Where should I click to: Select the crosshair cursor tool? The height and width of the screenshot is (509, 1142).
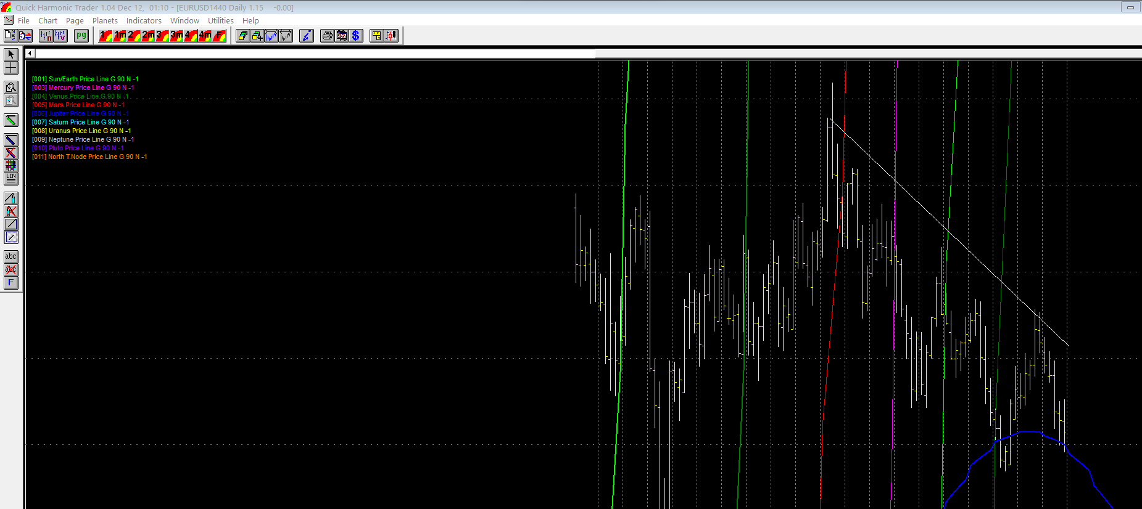coord(11,68)
